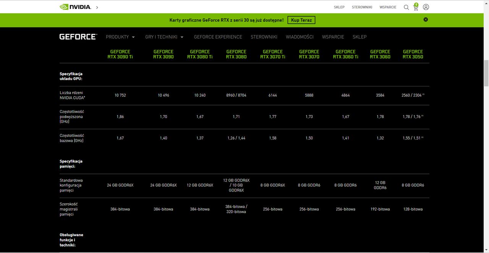Open the search magnifier icon
The height and width of the screenshot is (253, 489).
(x=406, y=7)
